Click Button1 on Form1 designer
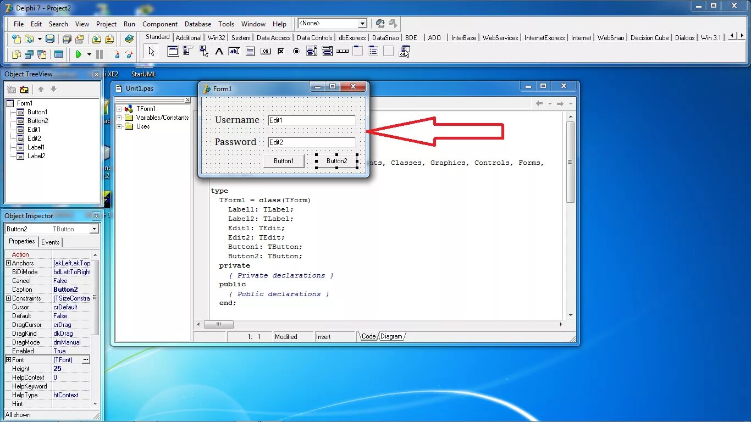Image resolution: width=751 pixels, height=422 pixels. pyautogui.click(x=284, y=161)
